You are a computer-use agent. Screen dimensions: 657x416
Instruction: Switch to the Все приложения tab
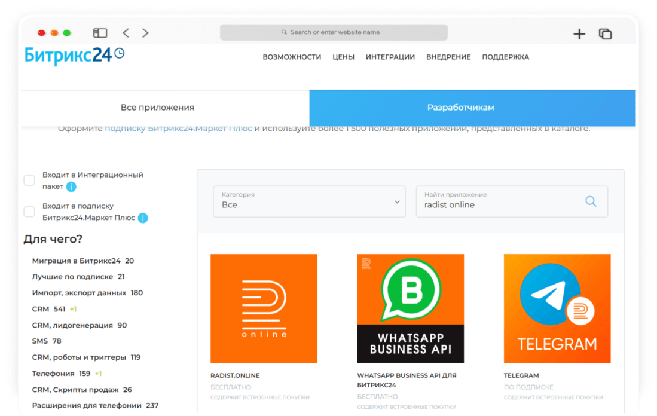click(x=166, y=108)
